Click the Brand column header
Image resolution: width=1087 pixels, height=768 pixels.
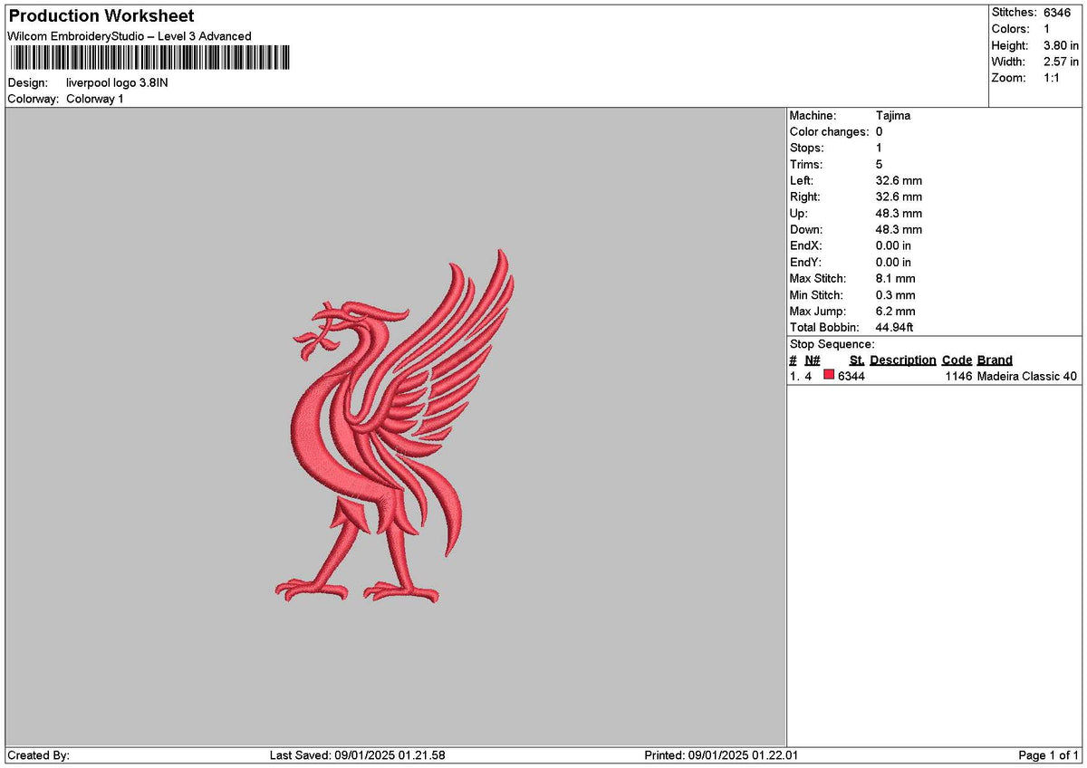click(994, 360)
